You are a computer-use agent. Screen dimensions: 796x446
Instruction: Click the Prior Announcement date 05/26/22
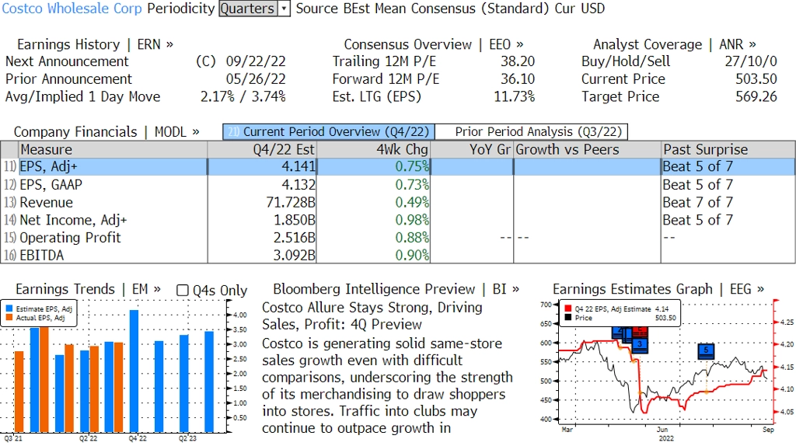tap(256, 79)
